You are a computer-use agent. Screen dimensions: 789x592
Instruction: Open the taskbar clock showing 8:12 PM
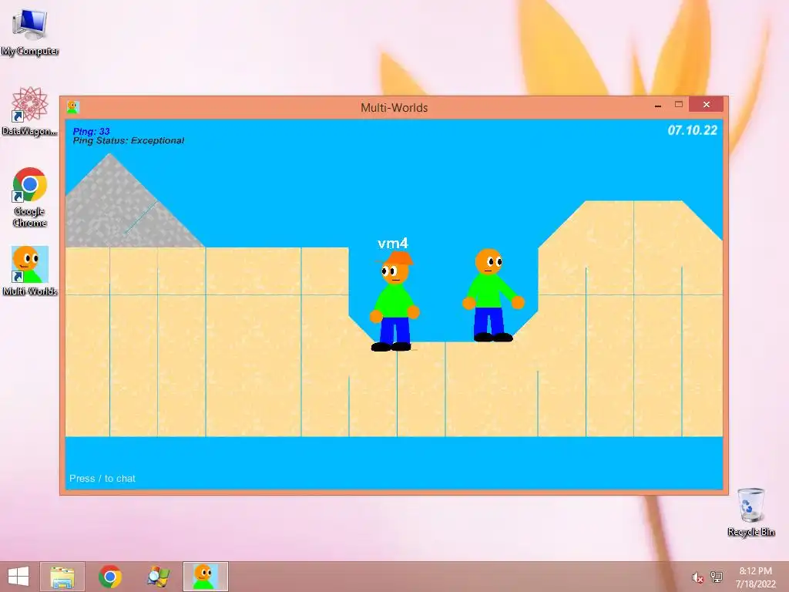click(755, 577)
